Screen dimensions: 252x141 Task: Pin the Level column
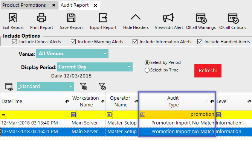coord(249,102)
